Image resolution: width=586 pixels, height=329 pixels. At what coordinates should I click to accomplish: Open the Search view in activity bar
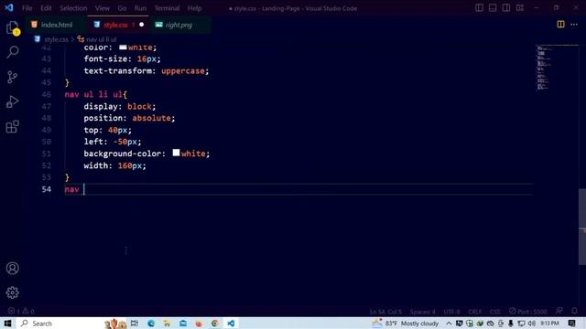coord(12,52)
